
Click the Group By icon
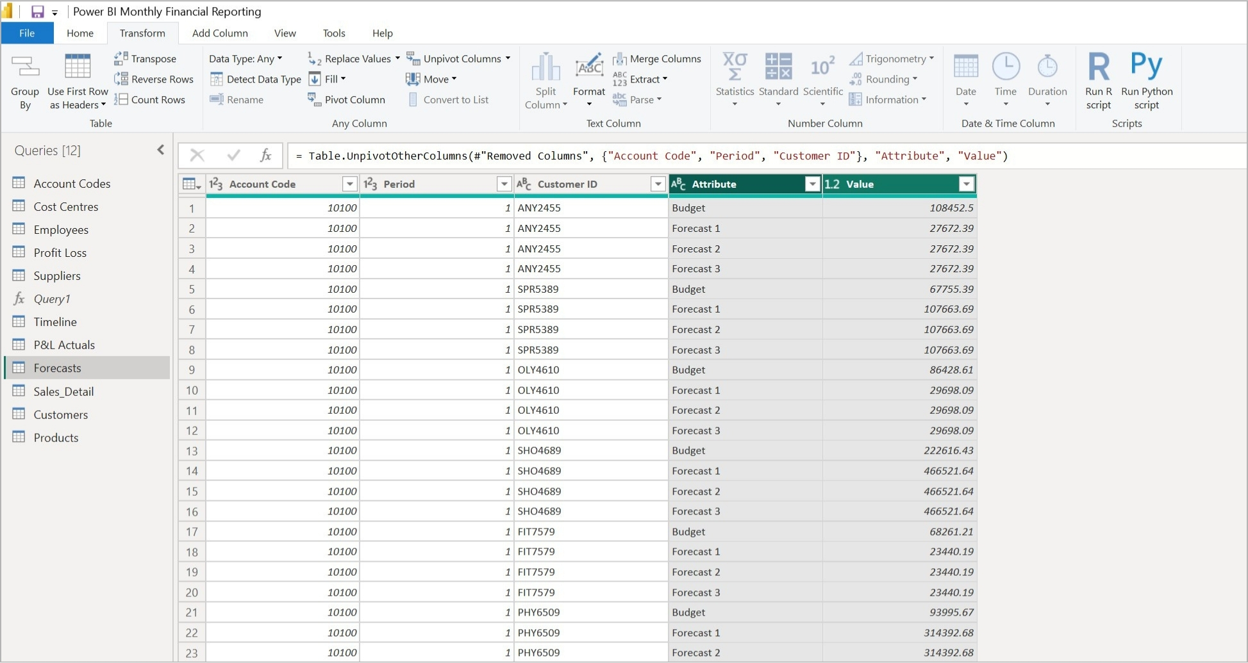pos(25,67)
